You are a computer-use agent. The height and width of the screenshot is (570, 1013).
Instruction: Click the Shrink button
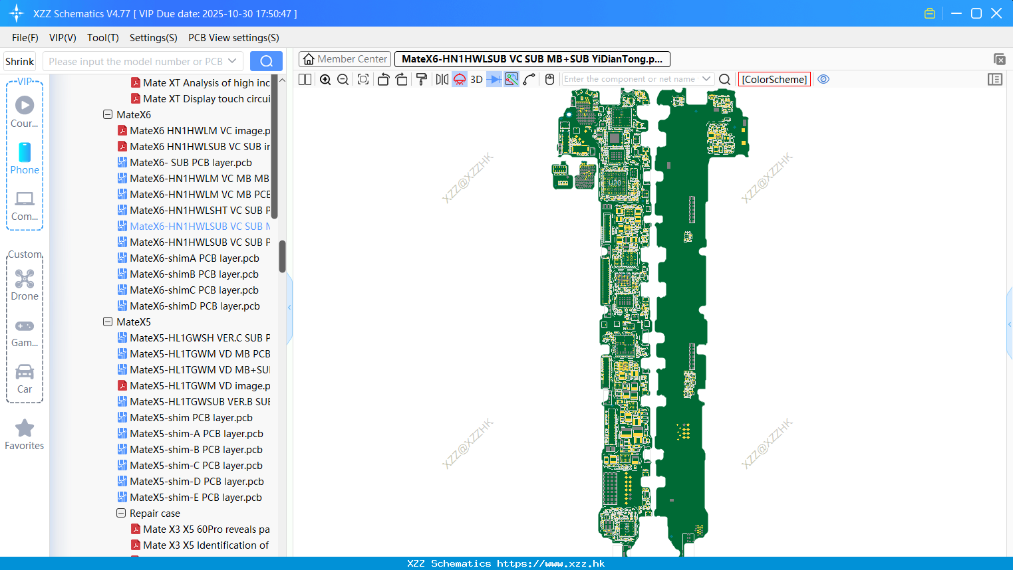pos(20,61)
